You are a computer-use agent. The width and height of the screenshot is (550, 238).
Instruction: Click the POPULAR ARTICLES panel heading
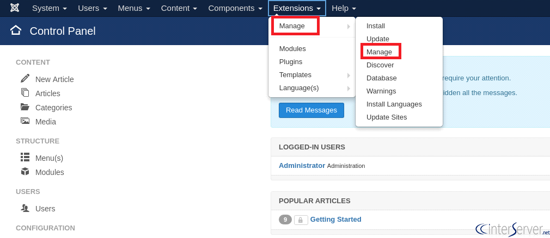[315, 201]
